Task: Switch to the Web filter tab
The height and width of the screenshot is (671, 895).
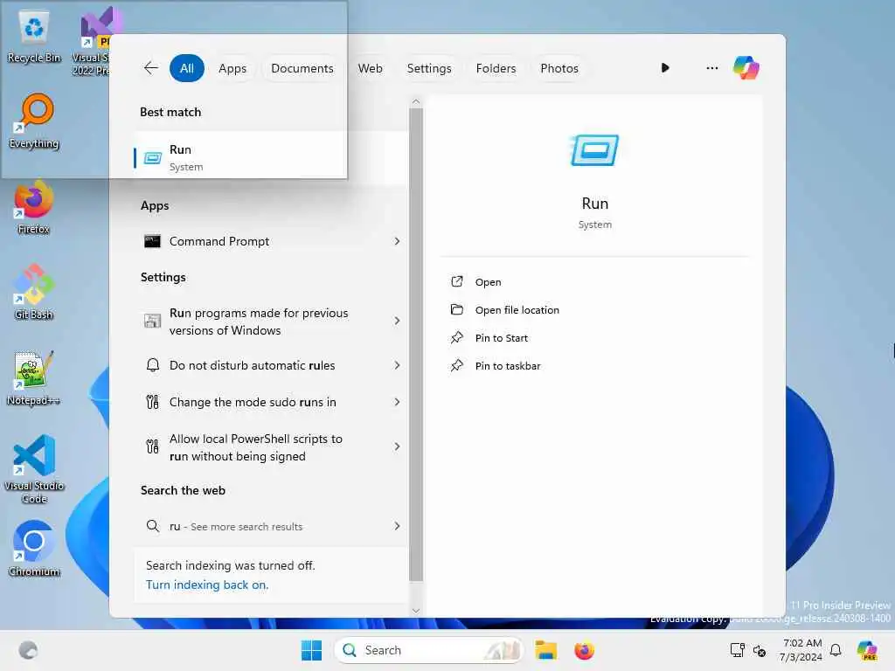Action: click(370, 68)
